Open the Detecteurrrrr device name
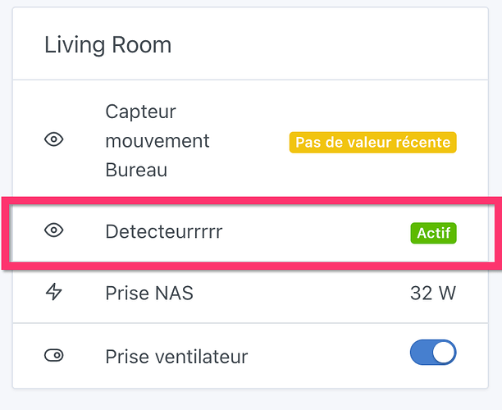The image size is (502, 410). (x=163, y=232)
